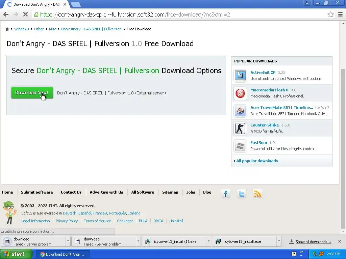Open Contact Us in footer menu

(x=71, y=192)
